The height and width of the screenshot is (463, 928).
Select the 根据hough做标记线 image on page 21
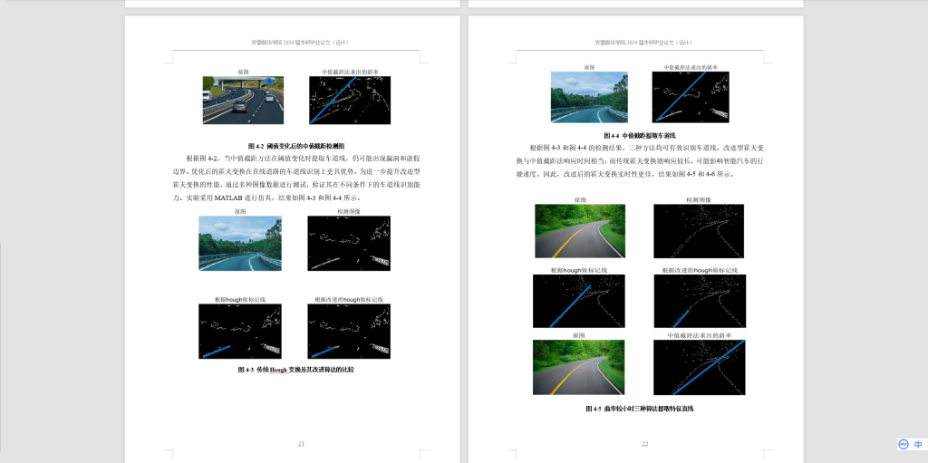(x=239, y=332)
